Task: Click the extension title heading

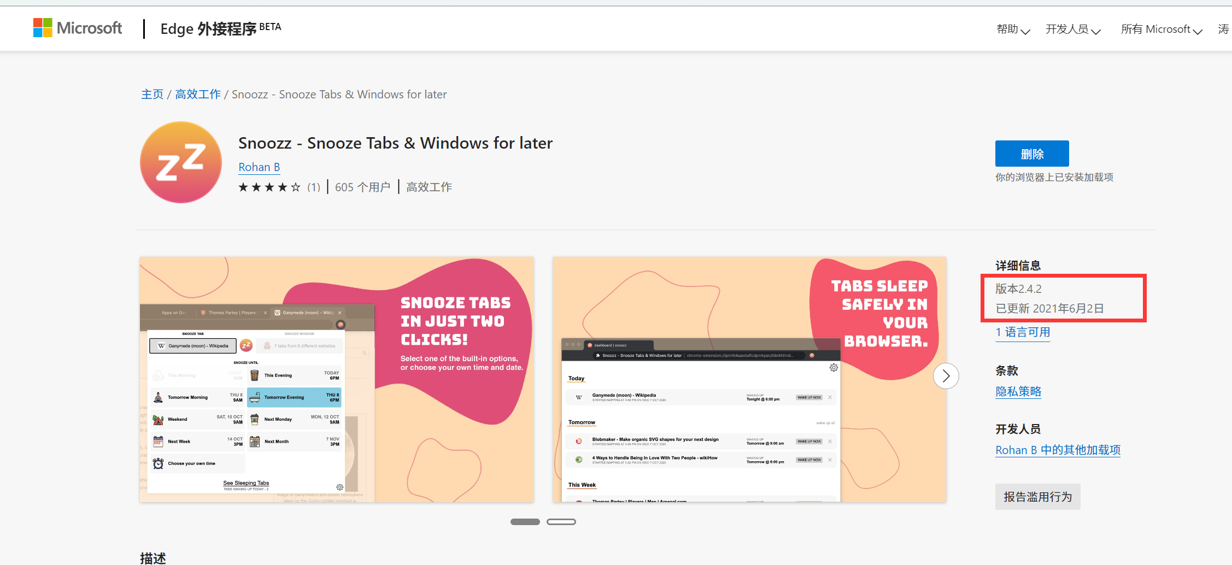Action: [x=395, y=143]
